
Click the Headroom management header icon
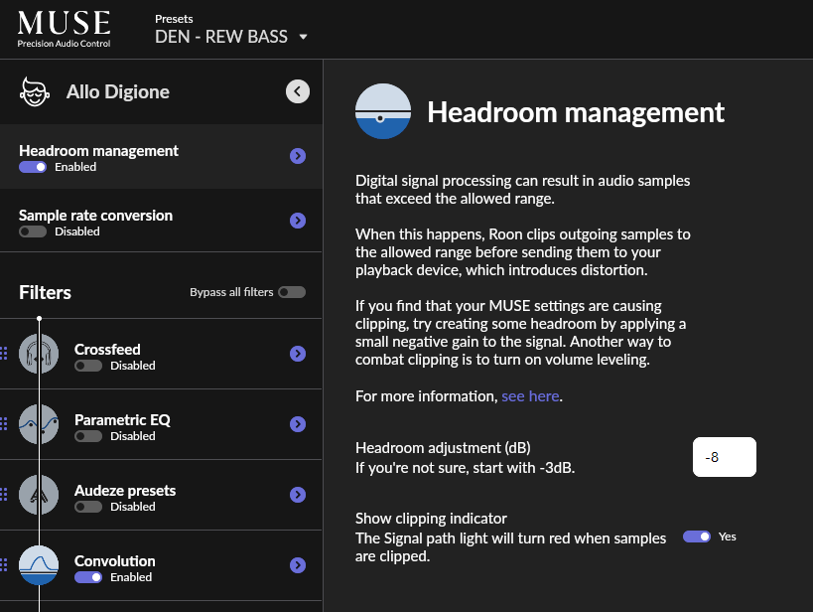point(382,111)
